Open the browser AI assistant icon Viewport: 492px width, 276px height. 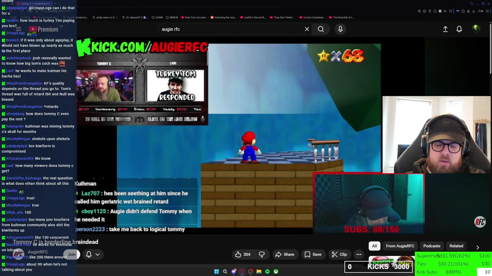click(x=480, y=11)
